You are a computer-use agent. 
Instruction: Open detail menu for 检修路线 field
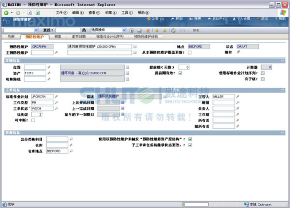[x=49, y=79]
